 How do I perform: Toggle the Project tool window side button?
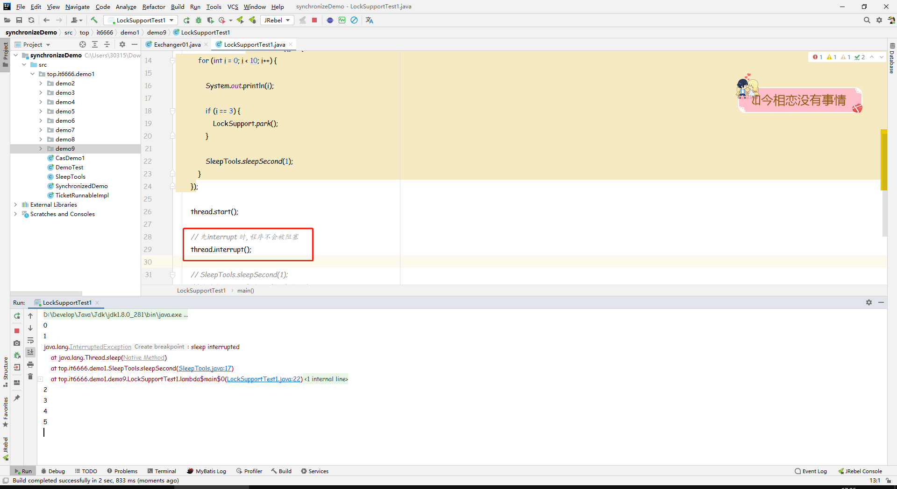coord(5,54)
